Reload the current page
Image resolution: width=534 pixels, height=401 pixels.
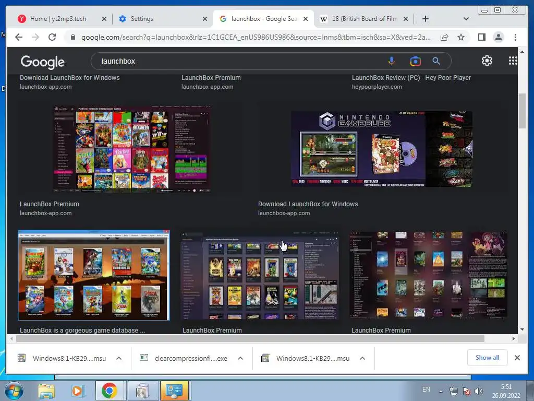pyautogui.click(x=52, y=37)
